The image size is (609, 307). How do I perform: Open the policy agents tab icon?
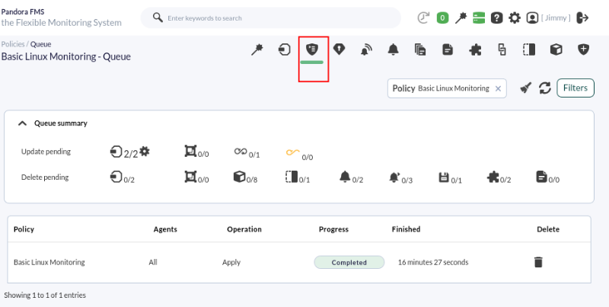tap(285, 50)
